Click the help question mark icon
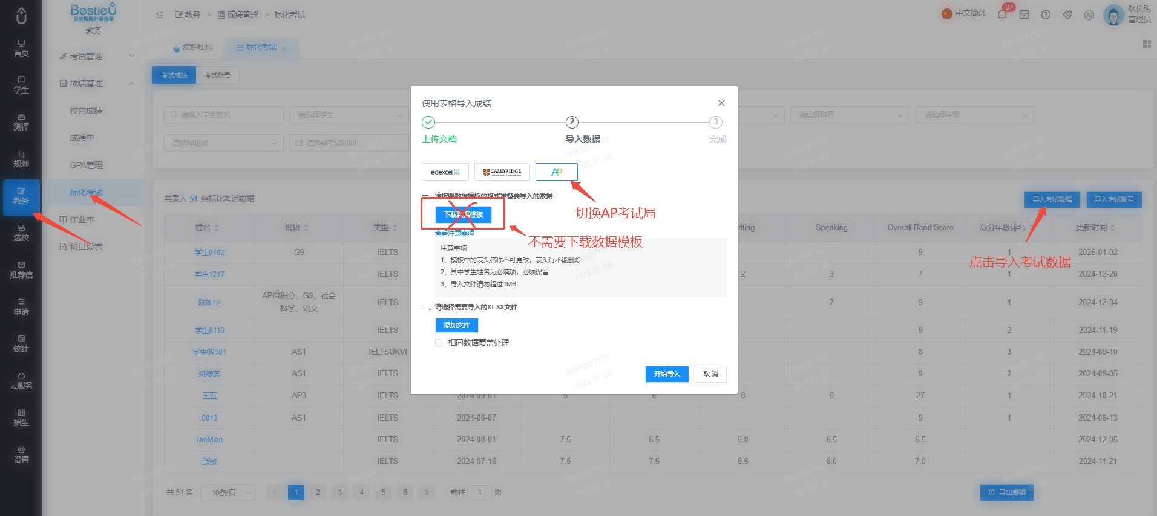This screenshot has height=516, width=1157. point(1046,15)
